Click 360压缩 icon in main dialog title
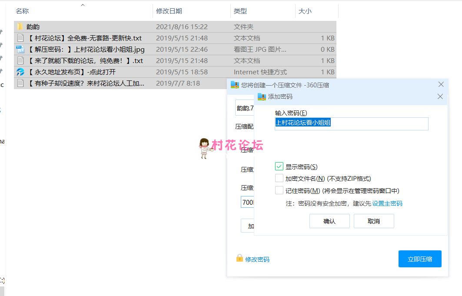This screenshot has width=462, height=296. click(x=235, y=85)
